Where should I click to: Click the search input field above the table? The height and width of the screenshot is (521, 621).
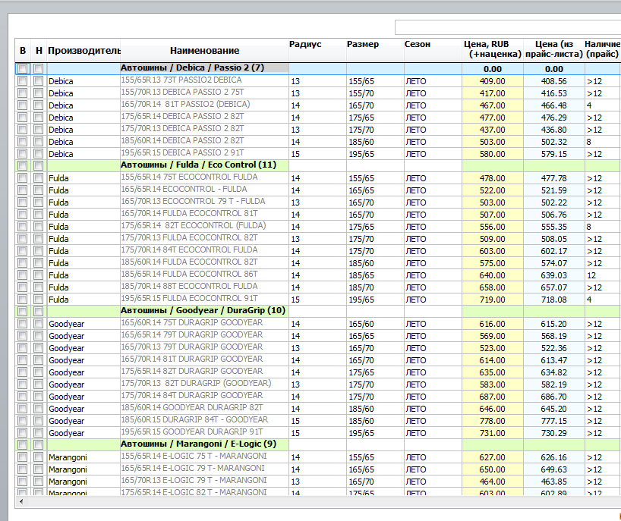[508, 27]
